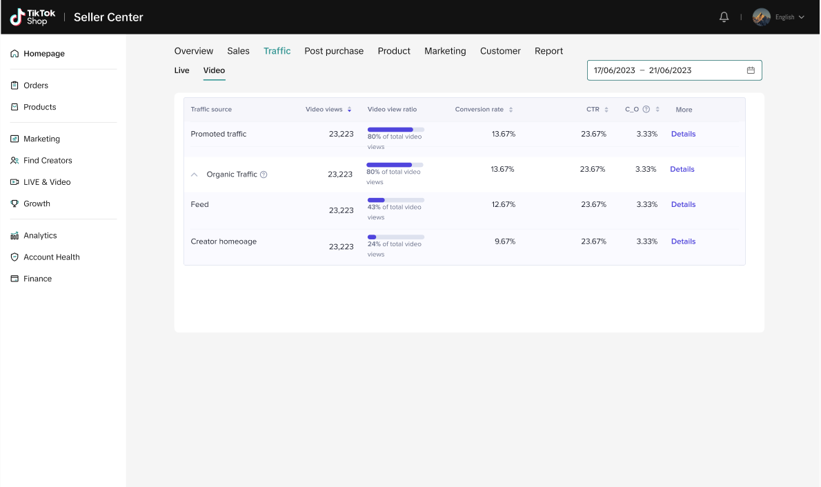Screen dimensions: 821x487
Task: Switch to the Post purchase tab
Action: [x=334, y=51]
